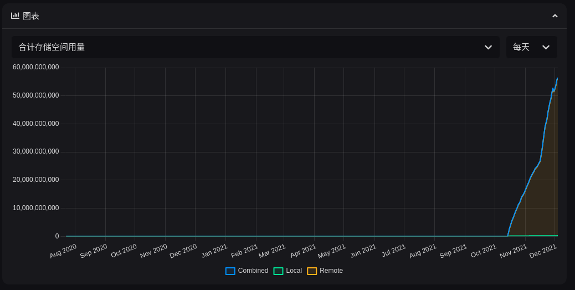Toggle the Local series via green legend box
This screenshot has width=575, height=290.
pos(279,271)
